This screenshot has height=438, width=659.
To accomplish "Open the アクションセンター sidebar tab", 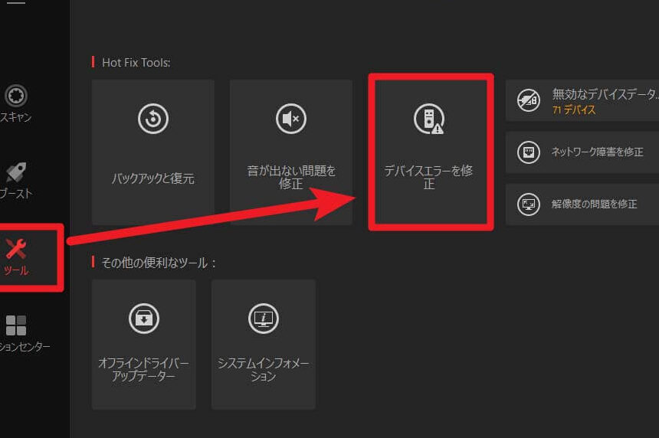I will 16,333.
